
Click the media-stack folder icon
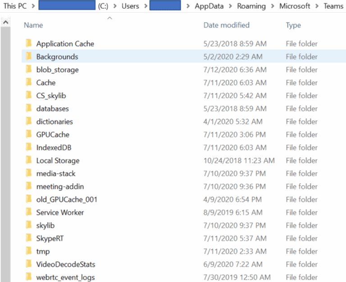coord(29,173)
